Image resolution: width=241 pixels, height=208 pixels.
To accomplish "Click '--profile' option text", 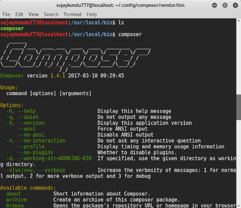I will point(31,146).
